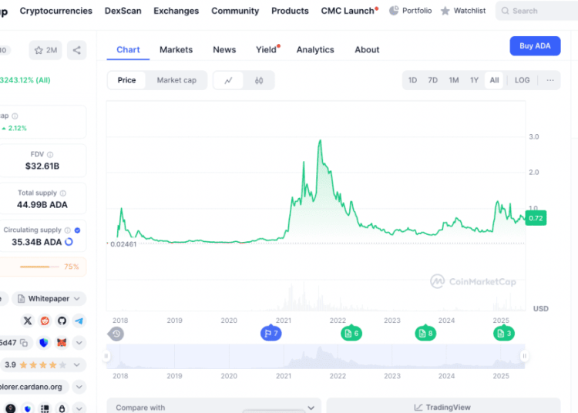
Task: Click the blue flag marker showing 7
Action: 271,334
